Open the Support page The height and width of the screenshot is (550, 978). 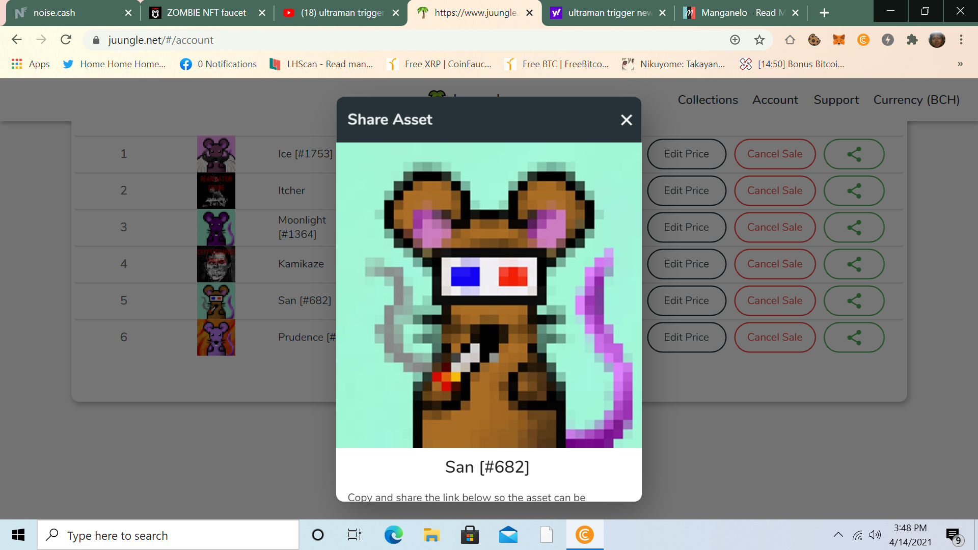[x=836, y=100]
